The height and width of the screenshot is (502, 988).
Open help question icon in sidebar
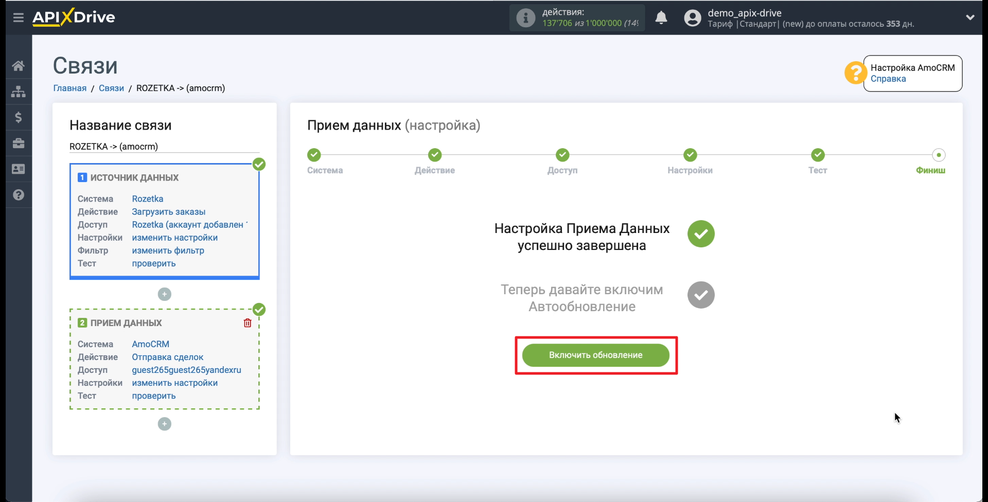pos(19,195)
